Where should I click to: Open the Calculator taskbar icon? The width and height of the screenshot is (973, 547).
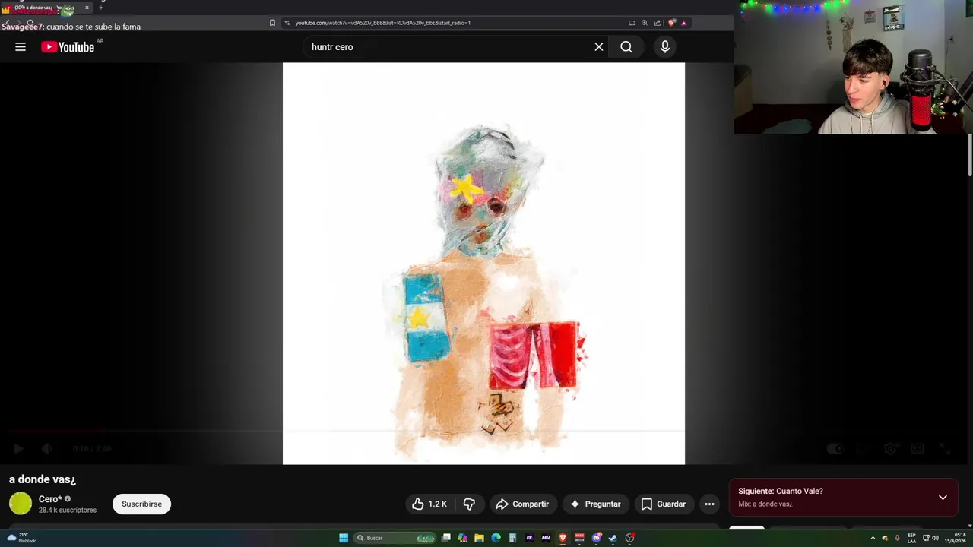point(512,538)
